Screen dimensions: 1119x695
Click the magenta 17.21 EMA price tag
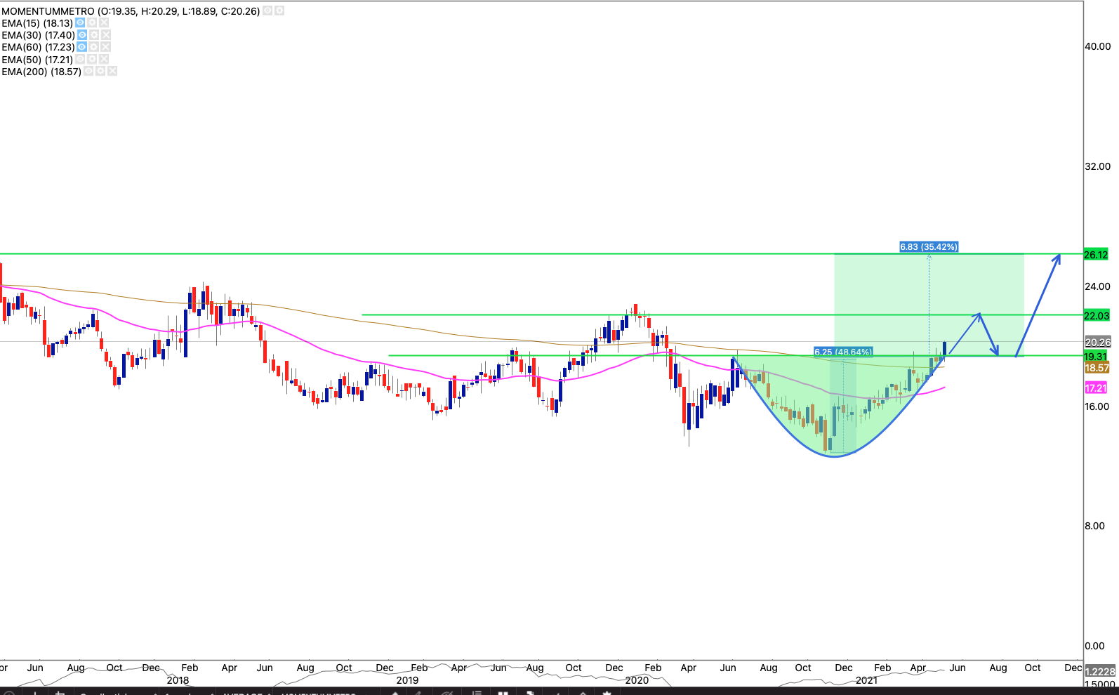point(1096,388)
